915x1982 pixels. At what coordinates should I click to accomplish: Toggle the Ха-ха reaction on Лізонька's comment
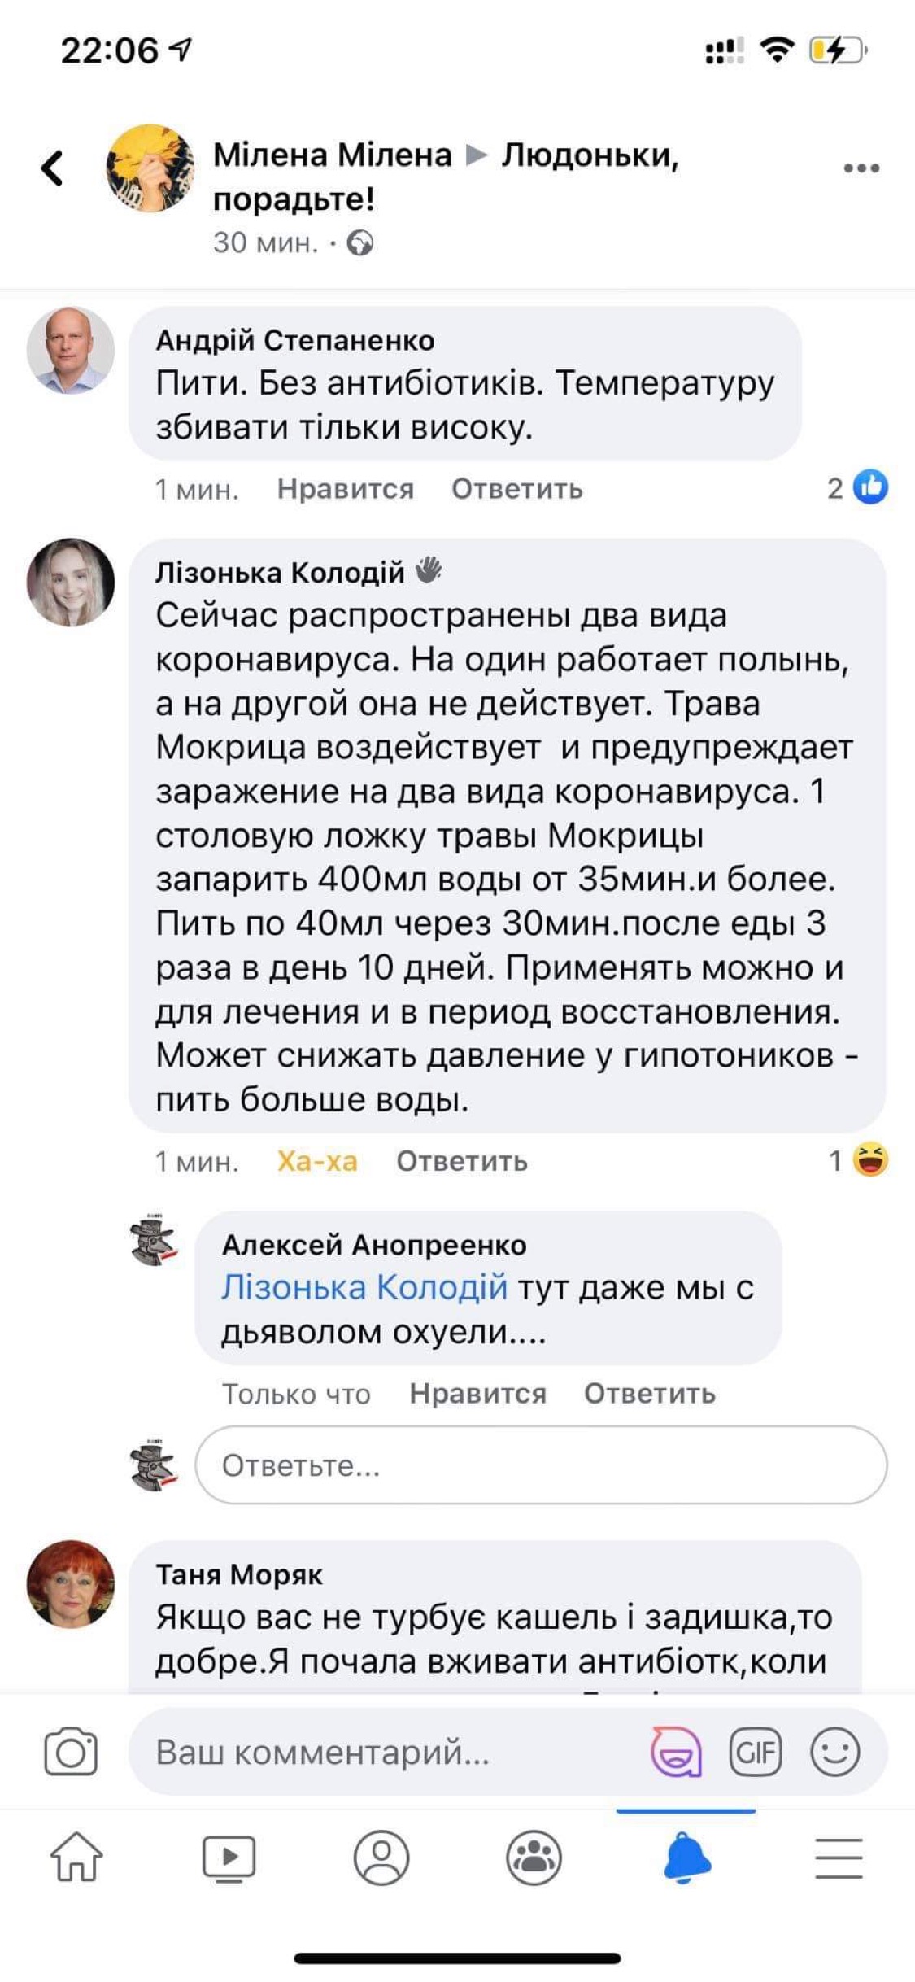(317, 1161)
